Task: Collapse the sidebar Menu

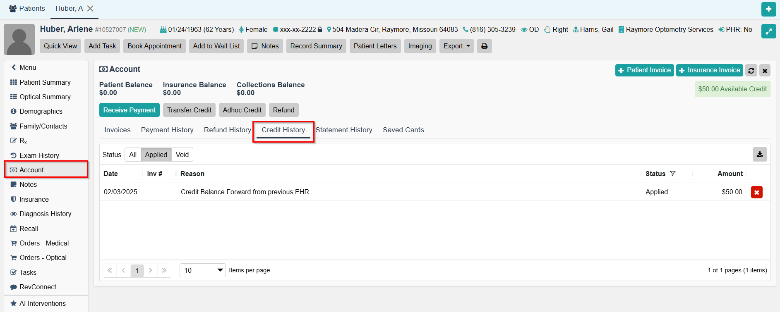Action: 24,67
